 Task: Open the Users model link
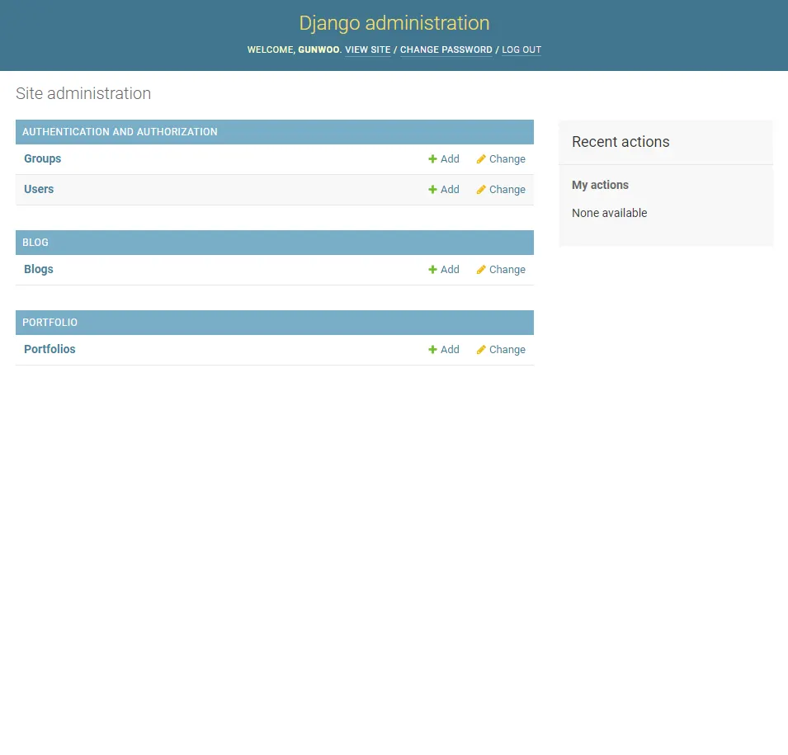click(x=39, y=189)
